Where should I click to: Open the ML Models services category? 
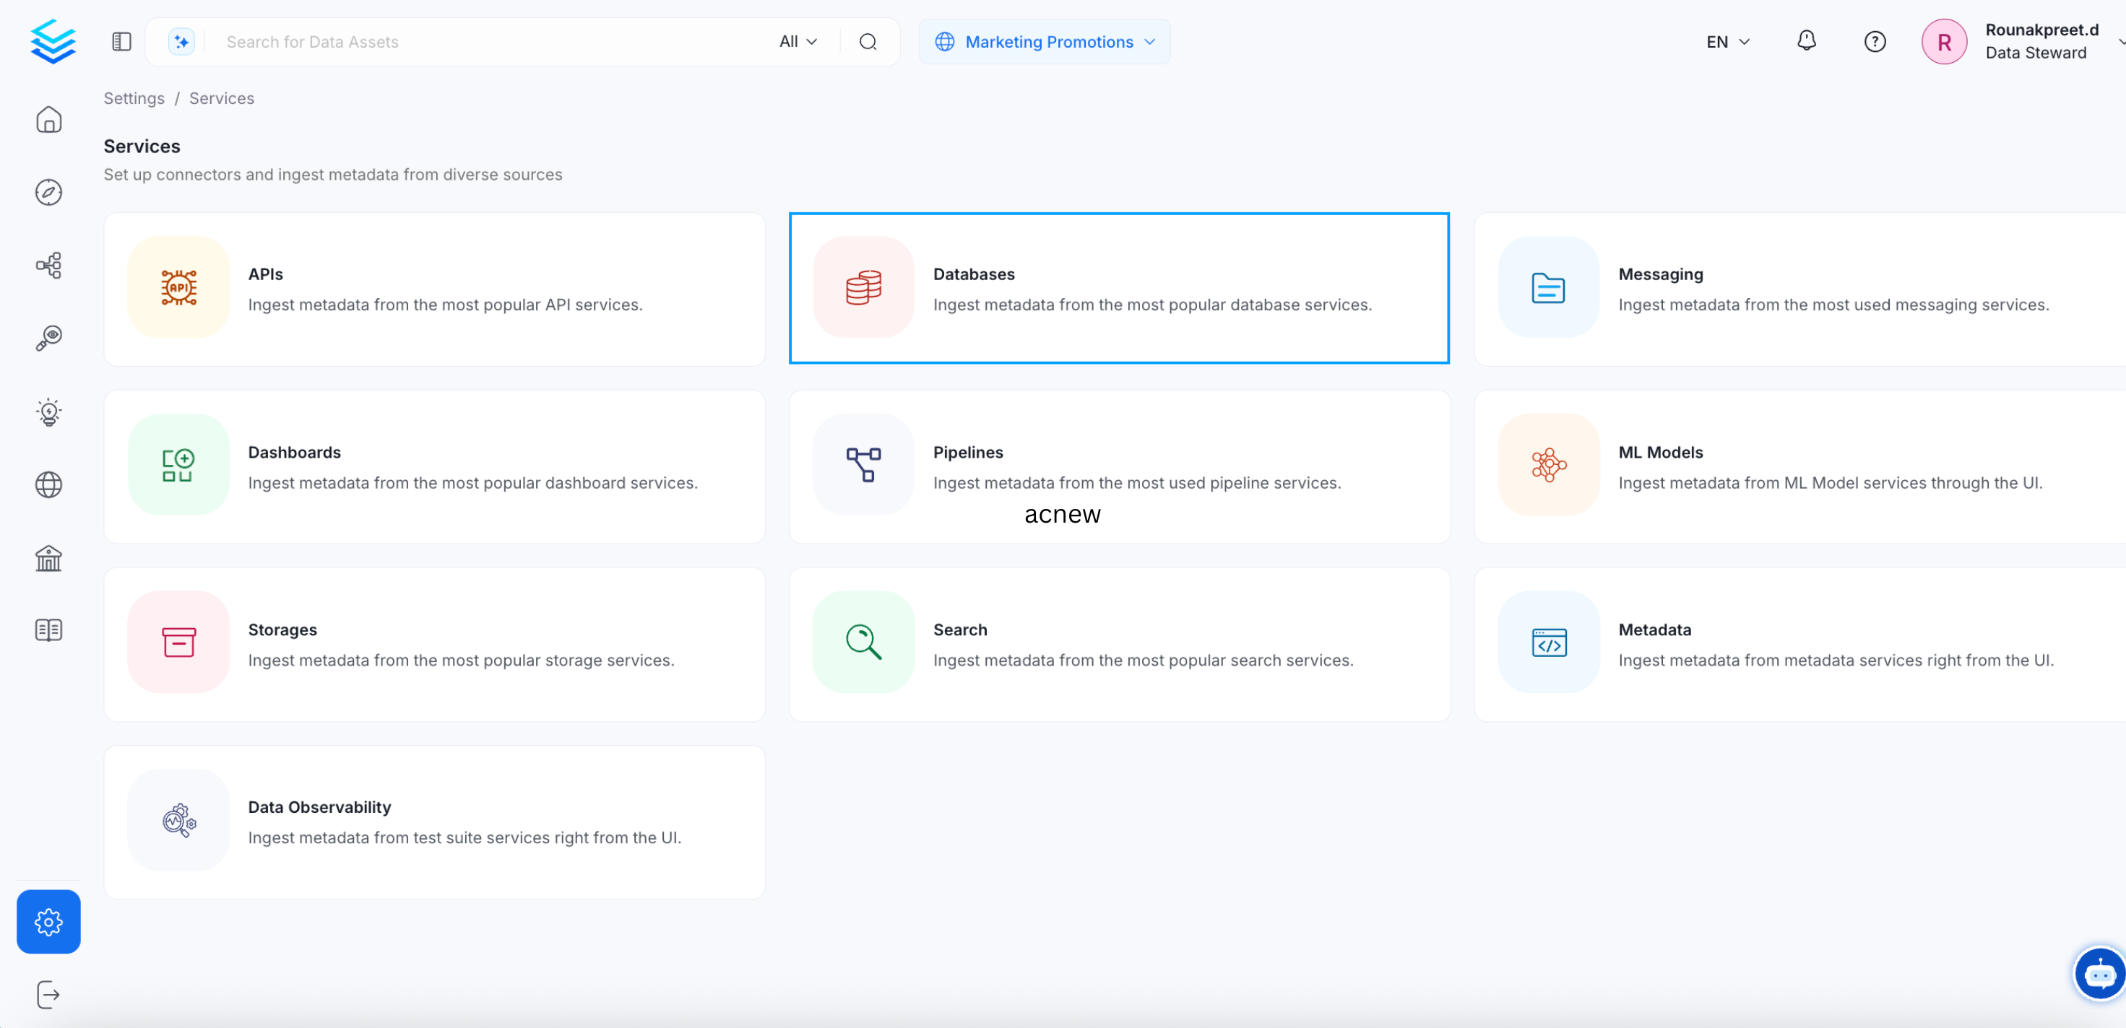[x=1799, y=466]
